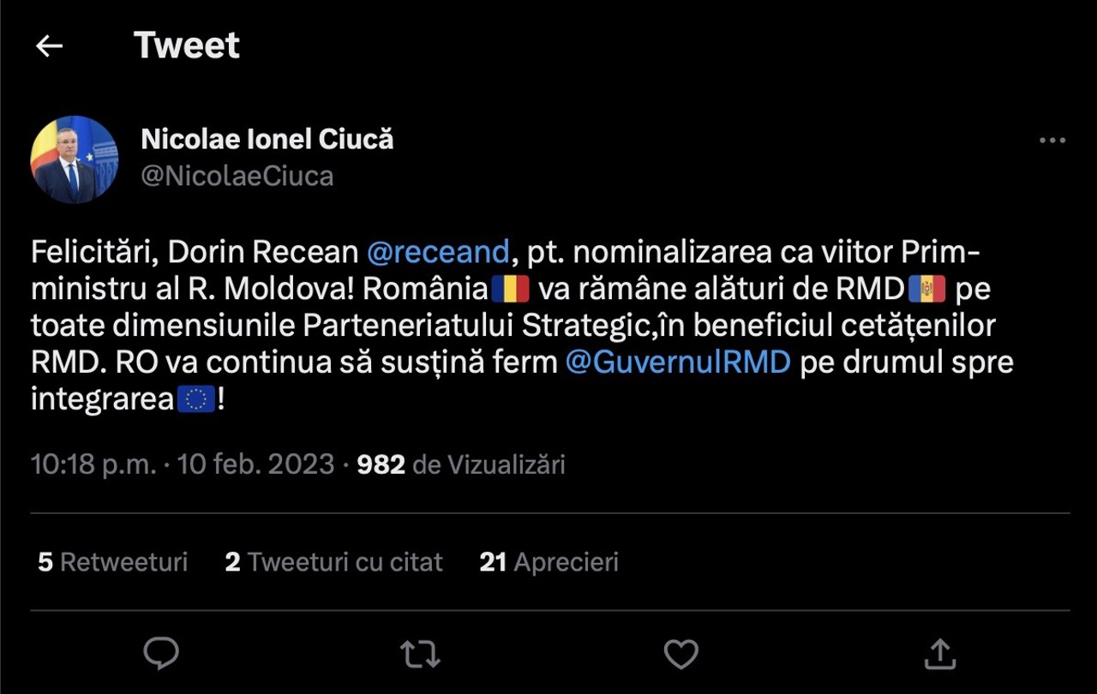
Task: Click the 10:18 p.m. timestamp
Action: (x=93, y=464)
